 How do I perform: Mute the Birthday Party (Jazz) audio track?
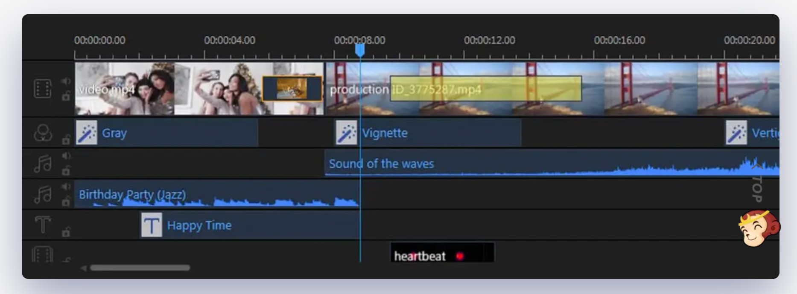(65, 187)
